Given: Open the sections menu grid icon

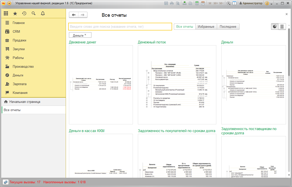Looking at the screenshot, I should pos(6,13).
